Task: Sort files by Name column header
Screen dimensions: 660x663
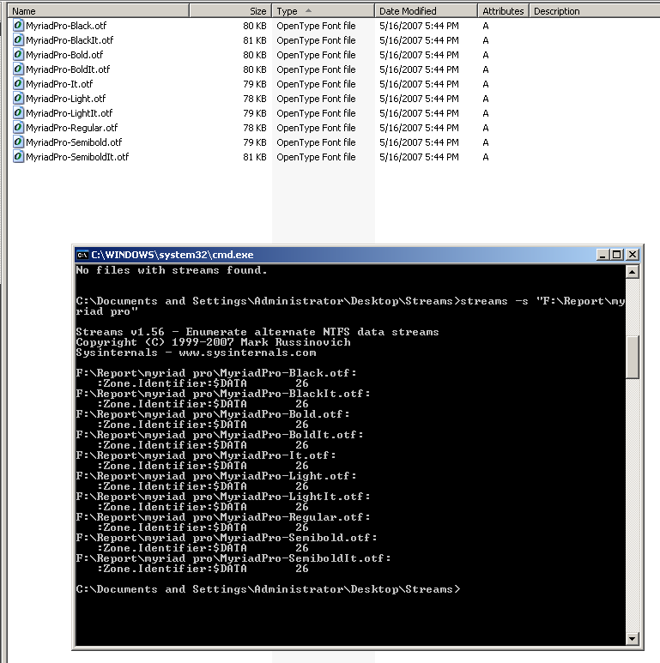Action: pos(98,11)
